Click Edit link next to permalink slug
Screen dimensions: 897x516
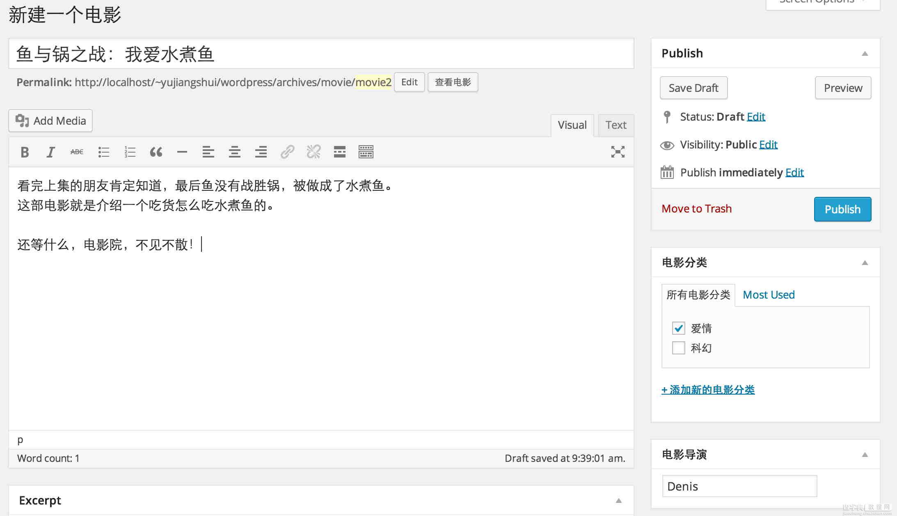tap(409, 82)
